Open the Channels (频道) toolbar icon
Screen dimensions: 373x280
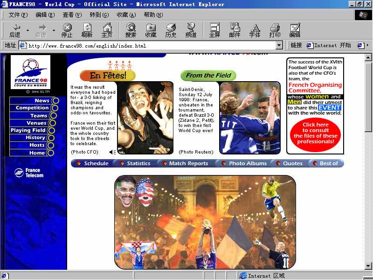coord(191,30)
